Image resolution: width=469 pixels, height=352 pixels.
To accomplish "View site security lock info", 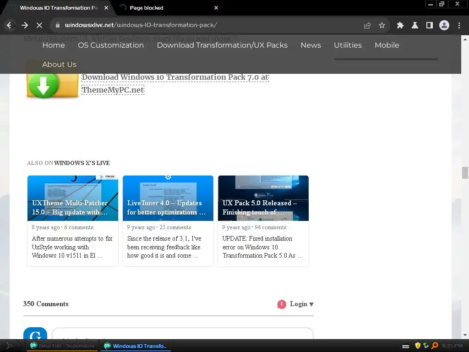I will (x=58, y=25).
